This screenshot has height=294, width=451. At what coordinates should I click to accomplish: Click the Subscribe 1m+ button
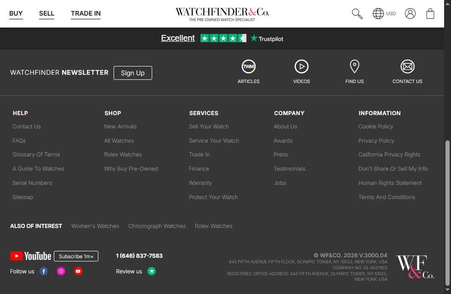(76, 256)
